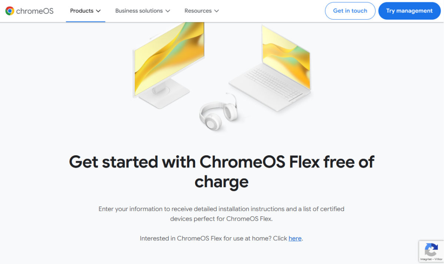Image resolution: width=444 pixels, height=264 pixels.
Task: Click the chevron next to Products
Action: [x=99, y=11]
